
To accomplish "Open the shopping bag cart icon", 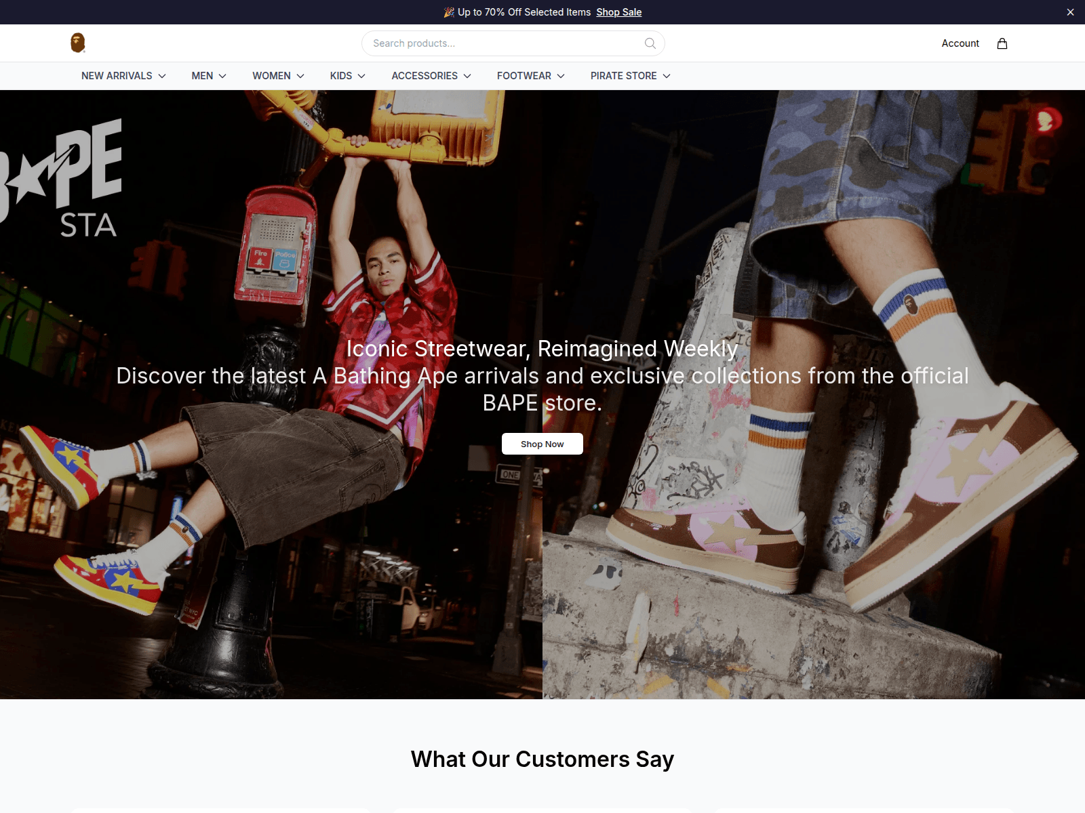I will point(1002,43).
